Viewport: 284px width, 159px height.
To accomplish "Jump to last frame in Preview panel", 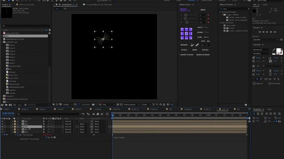I will point(275,32).
